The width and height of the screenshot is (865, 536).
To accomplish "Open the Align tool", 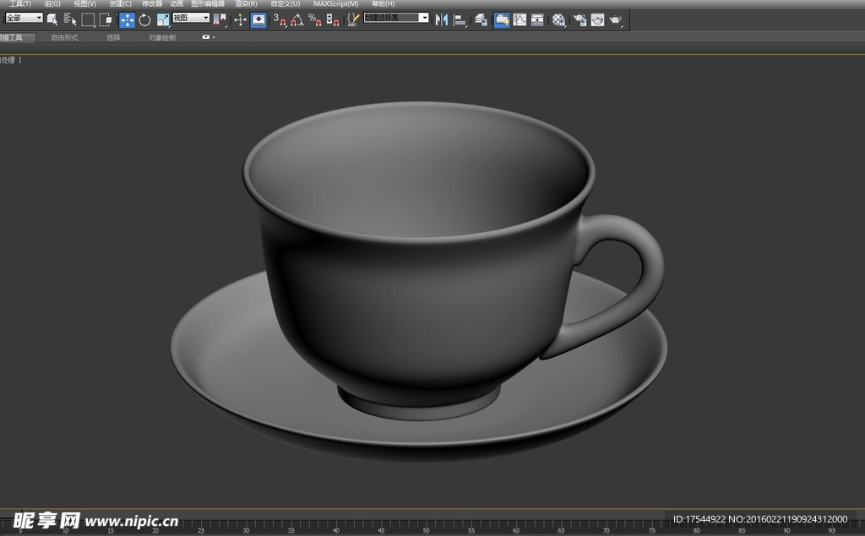I will pyautogui.click(x=460, y=19).
